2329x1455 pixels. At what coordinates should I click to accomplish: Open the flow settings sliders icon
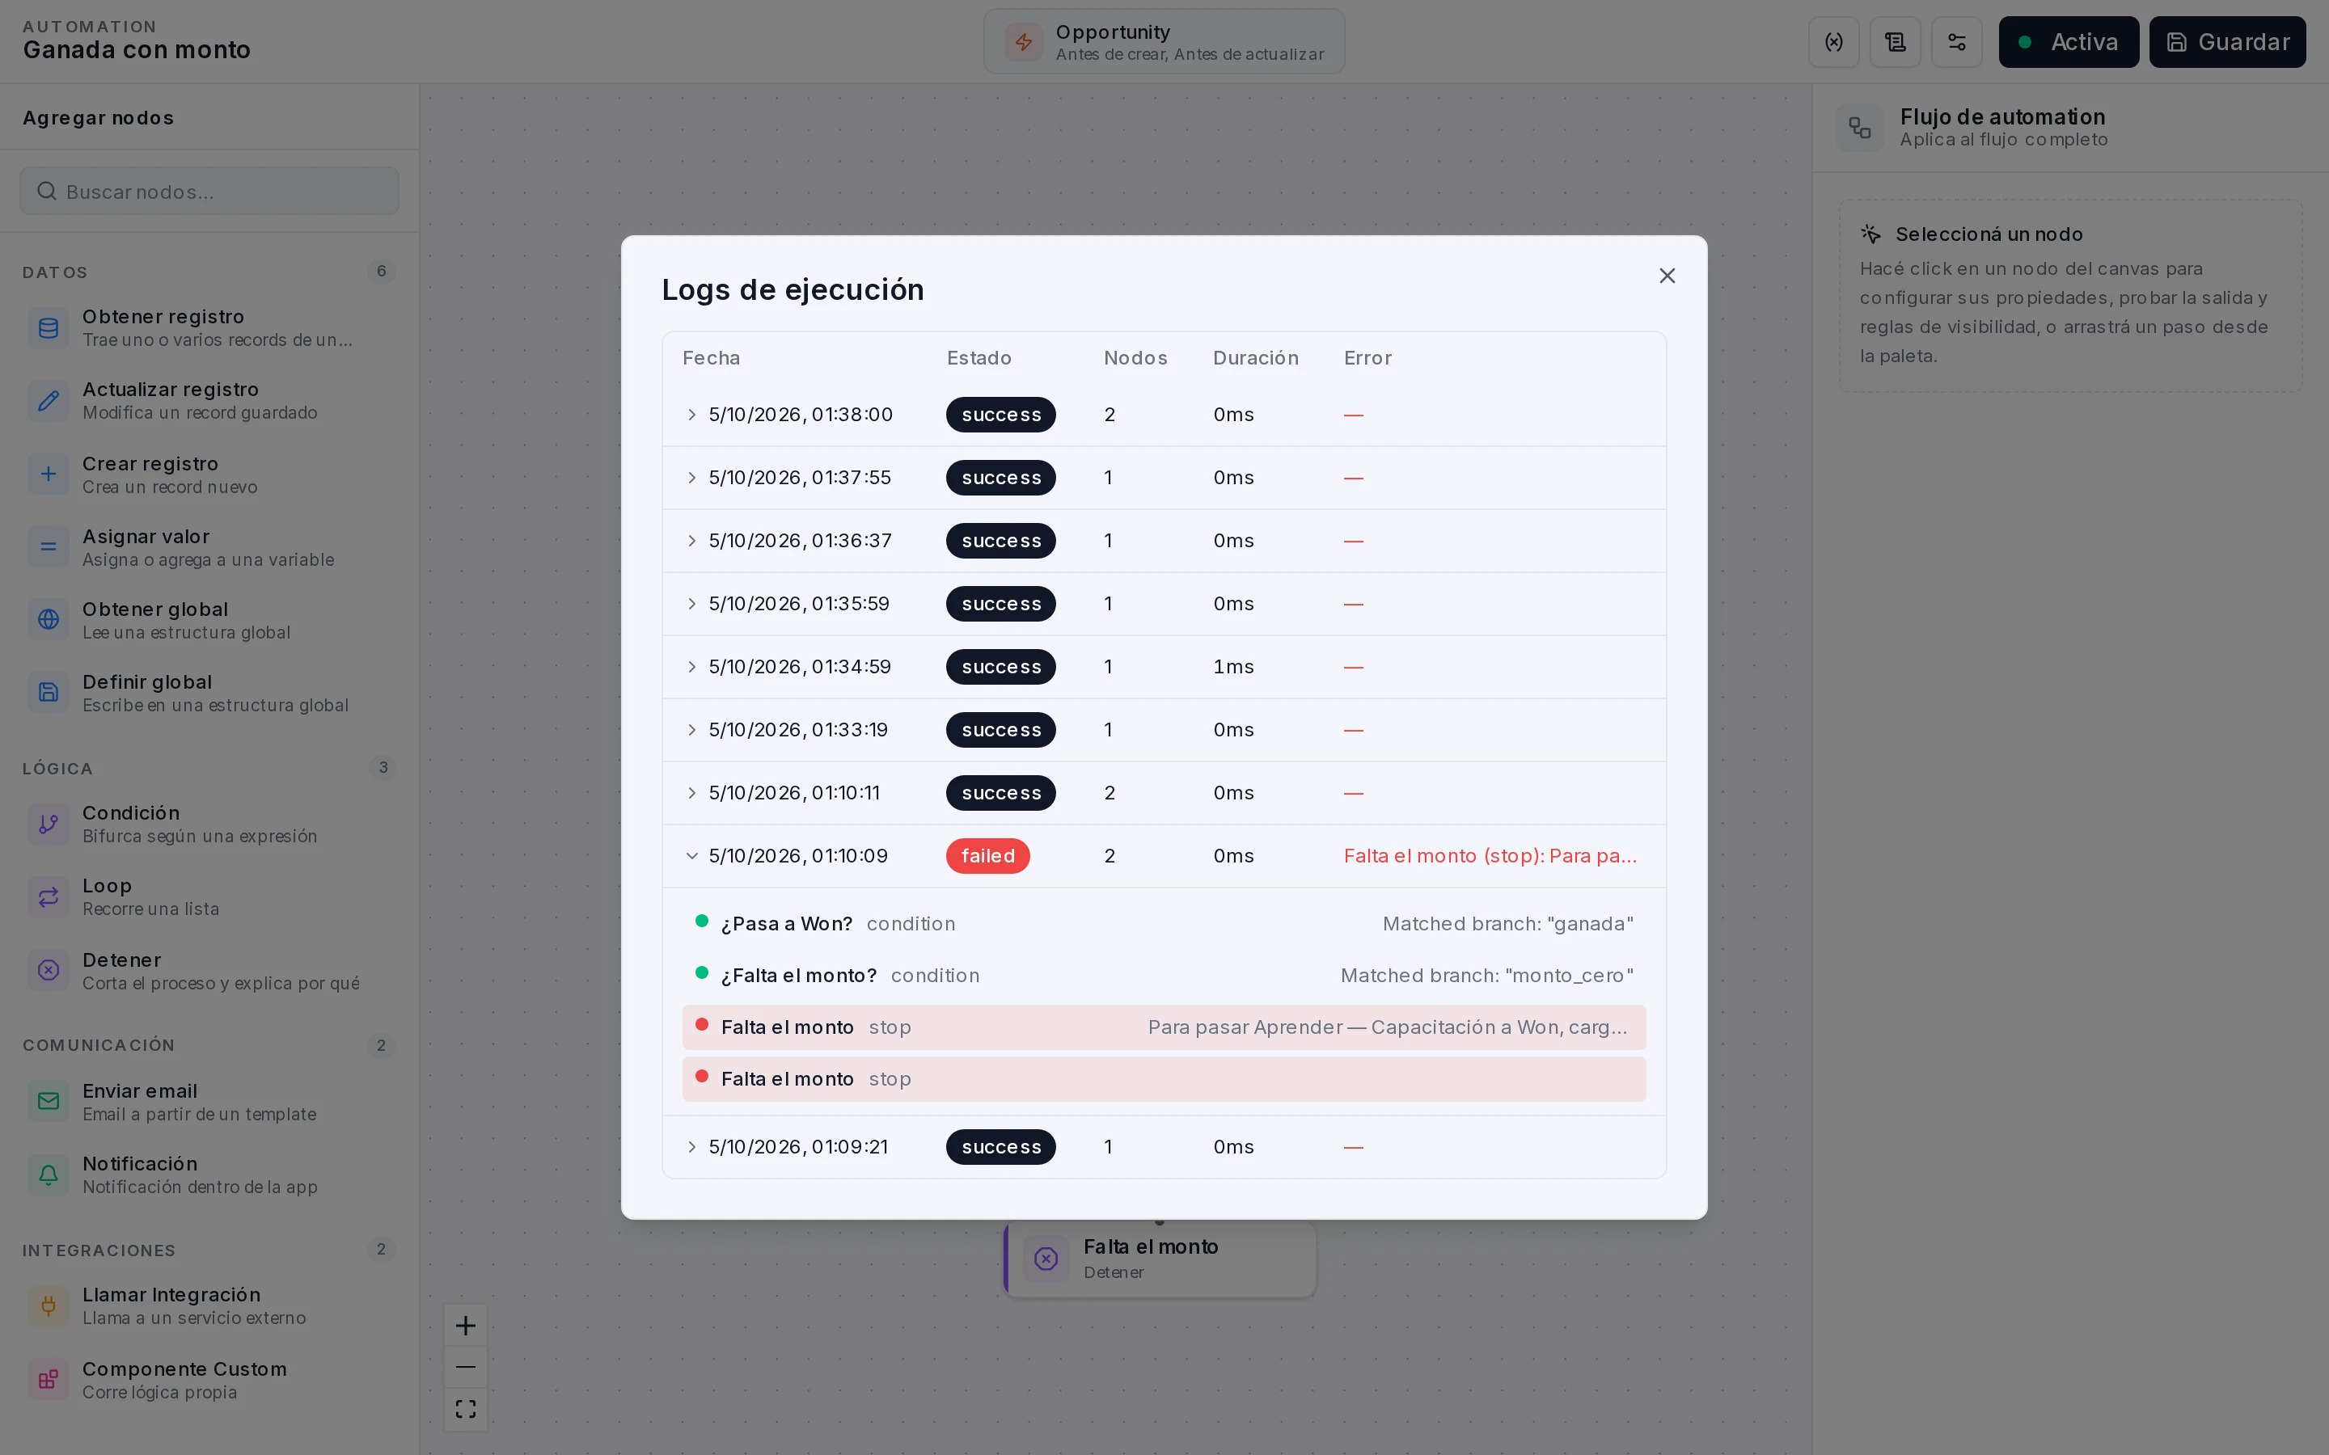point(1956,42)
